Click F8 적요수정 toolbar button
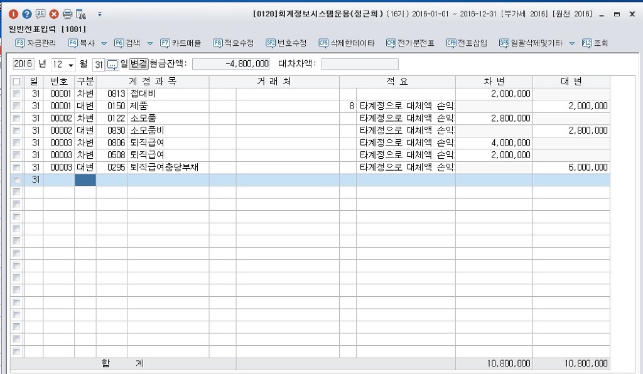The height and width of the screenshot is (374, 643). pyautogui.click(x=234, y=43)
